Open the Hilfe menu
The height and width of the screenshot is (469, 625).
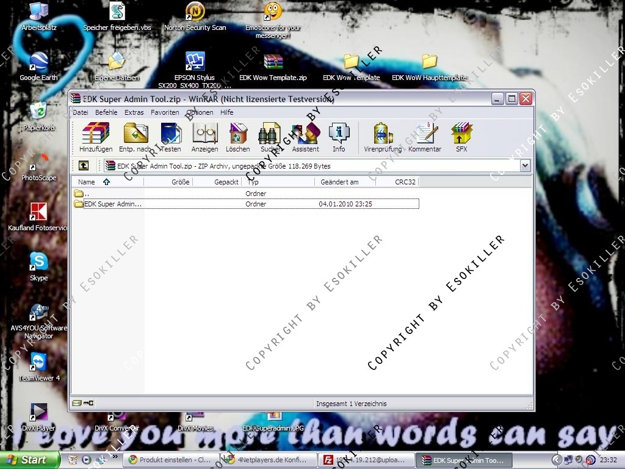(x=227, y=112)
